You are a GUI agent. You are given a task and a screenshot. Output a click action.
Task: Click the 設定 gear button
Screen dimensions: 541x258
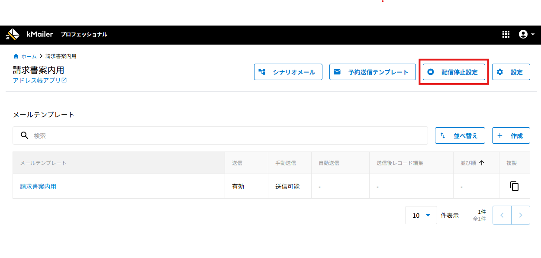(511, 72)
